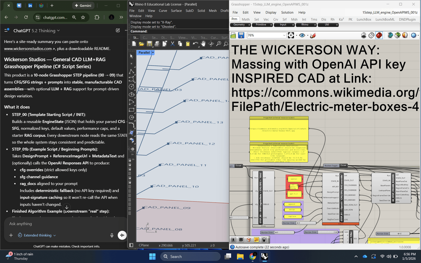Screen dimensions: 421x263
Task: Cut selection with Rhino's scissors icon
Action: pyautogui.click(x=172, y=44)
